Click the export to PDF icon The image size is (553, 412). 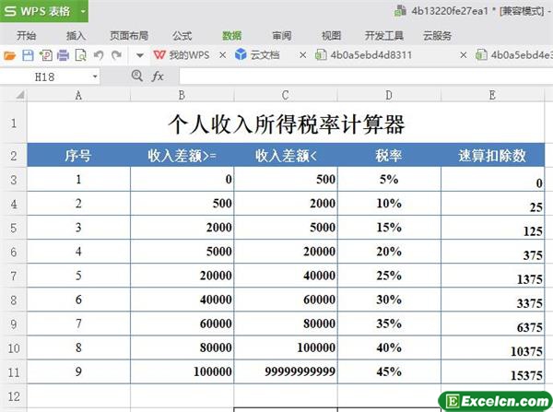pyautogui.click(x=46, y=55)
